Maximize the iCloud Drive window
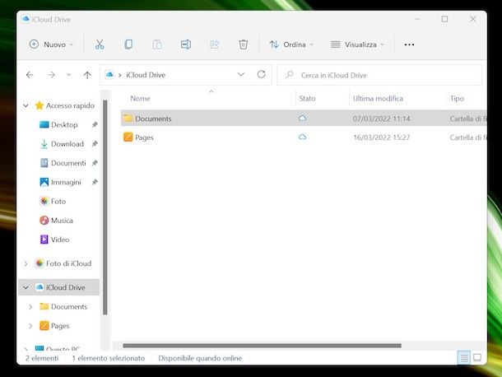 pyautogui.click(x=444, y=19)
